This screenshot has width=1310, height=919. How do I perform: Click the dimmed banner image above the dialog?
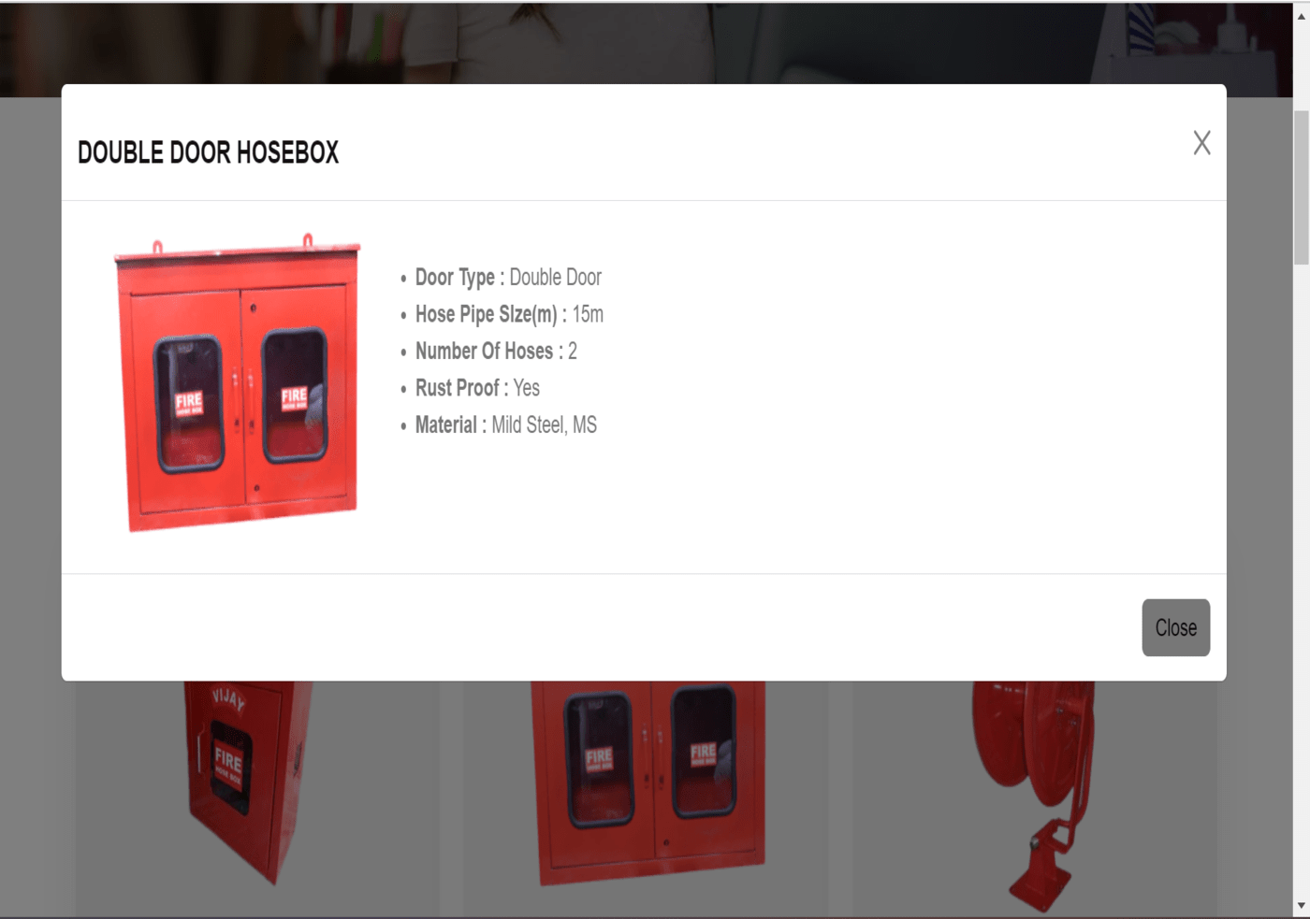pyautogui.click(x=646, y=42)
